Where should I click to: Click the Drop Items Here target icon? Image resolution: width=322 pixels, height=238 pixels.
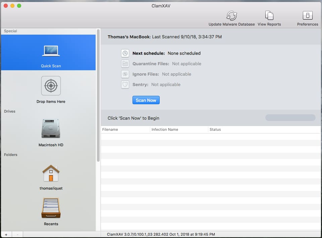click(51, 86)
